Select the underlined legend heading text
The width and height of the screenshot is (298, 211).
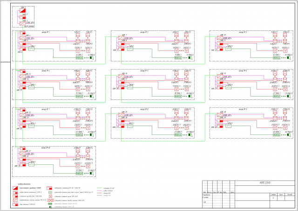pyautogui.click(x=24, y=184)
